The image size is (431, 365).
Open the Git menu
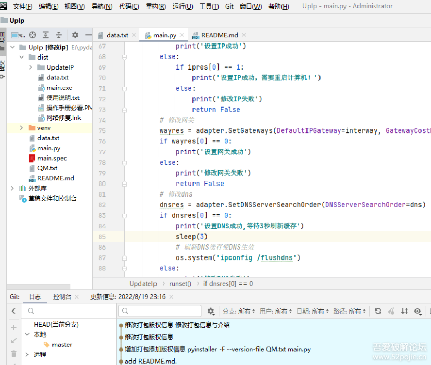tap(229, 6)
